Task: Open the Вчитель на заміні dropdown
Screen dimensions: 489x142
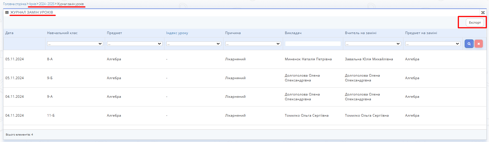Action: 373,44
